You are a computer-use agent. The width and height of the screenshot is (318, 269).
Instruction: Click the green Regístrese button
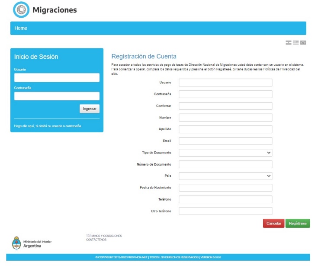pos(298,224)
